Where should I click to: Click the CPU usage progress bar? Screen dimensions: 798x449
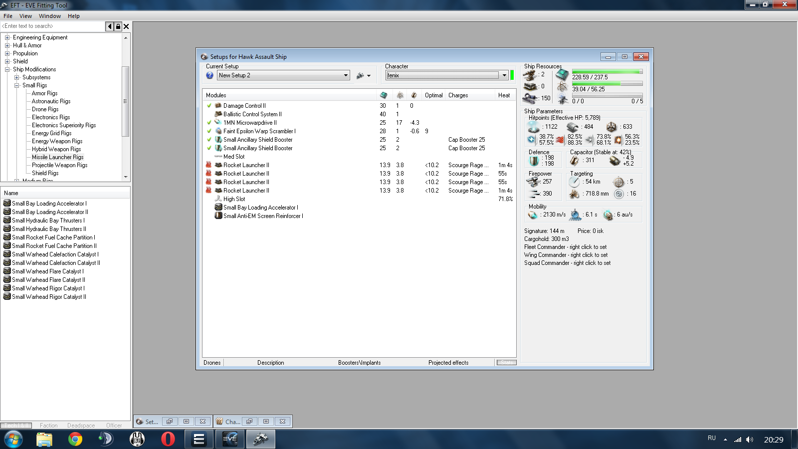click(607, 72)
